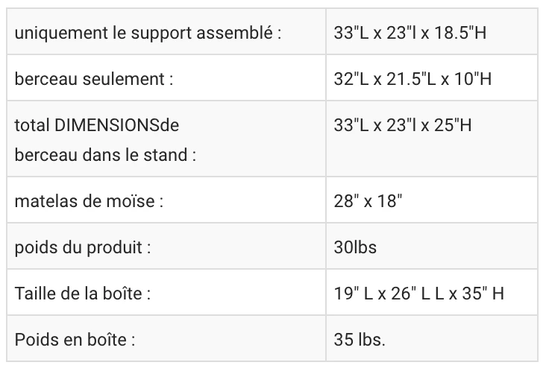
Task: Click the "Taille de la boîte :" label
Action: 83,294
